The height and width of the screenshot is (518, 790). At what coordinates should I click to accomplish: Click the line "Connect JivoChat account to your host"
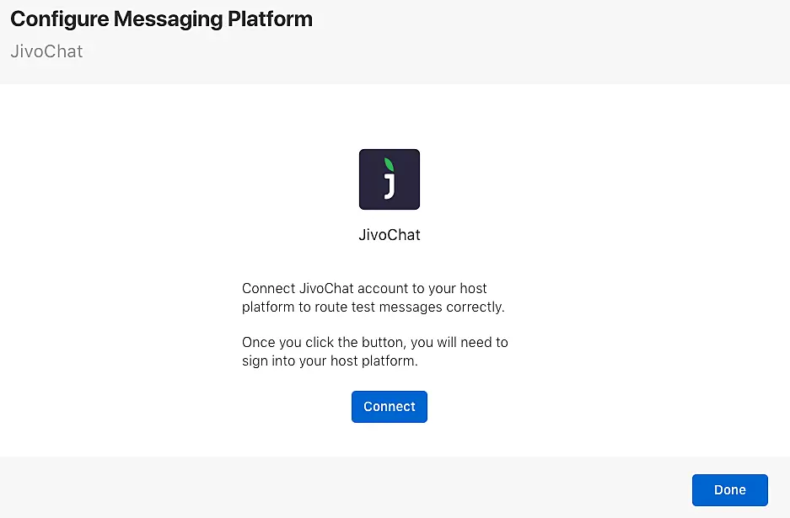pos(364,288)
